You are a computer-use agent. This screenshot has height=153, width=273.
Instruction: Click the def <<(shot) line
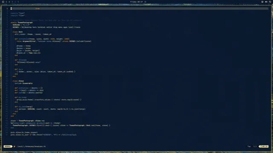point(29,91)
